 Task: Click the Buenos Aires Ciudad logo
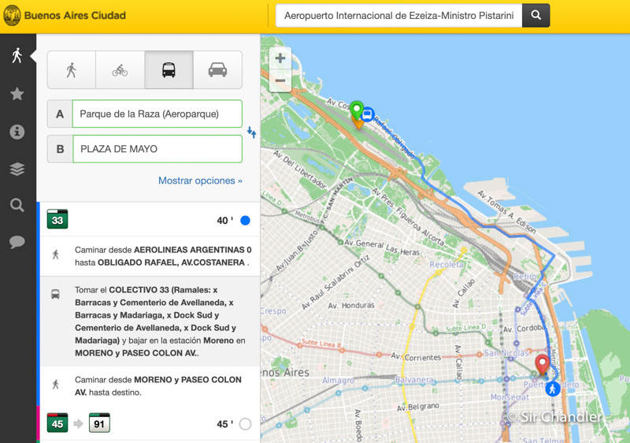pyautogui.click(x=65, y=15)
